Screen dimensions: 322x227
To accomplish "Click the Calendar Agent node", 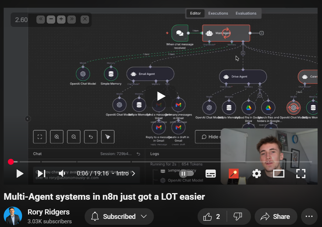I will 308,77.
